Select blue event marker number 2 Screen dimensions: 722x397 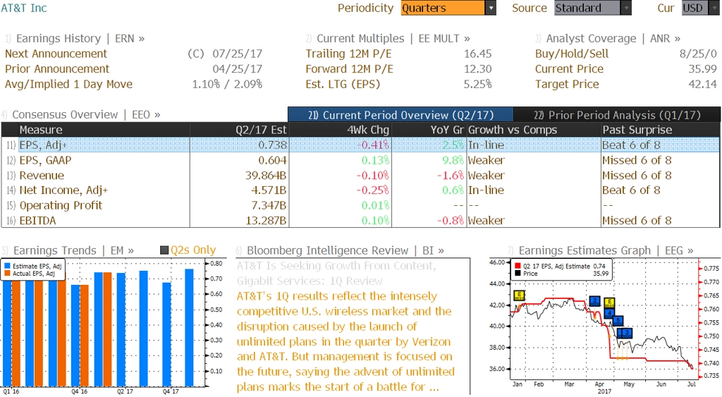pyautogui.click(x=595, y=300)
